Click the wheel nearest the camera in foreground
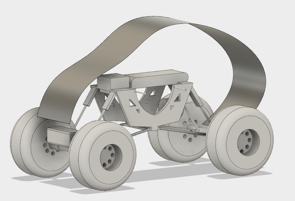Viewport: 295px width, 201px height. [103, 155]
